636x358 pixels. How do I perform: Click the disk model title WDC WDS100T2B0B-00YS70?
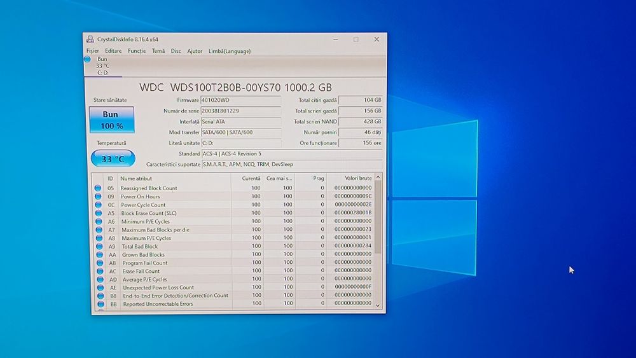tap(235, 87)
